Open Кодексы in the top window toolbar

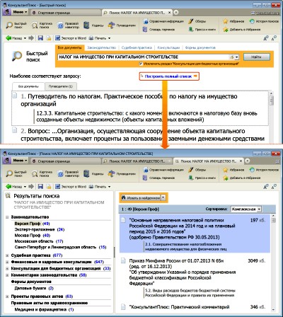(x=93, y=25)
